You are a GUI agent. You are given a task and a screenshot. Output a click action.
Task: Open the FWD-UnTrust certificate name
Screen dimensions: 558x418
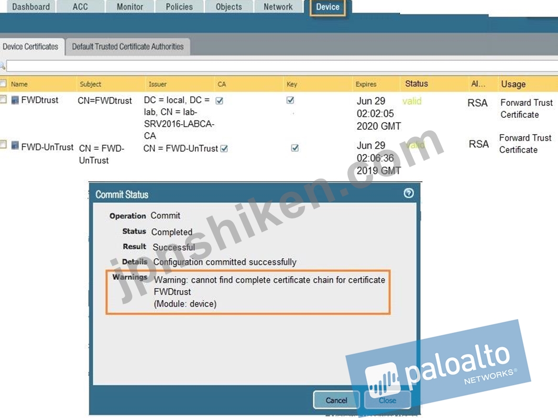[47, 147]
